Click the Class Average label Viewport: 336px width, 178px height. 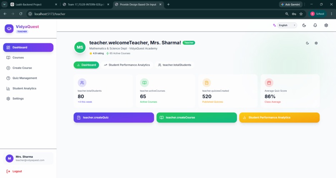pos(273,102)
